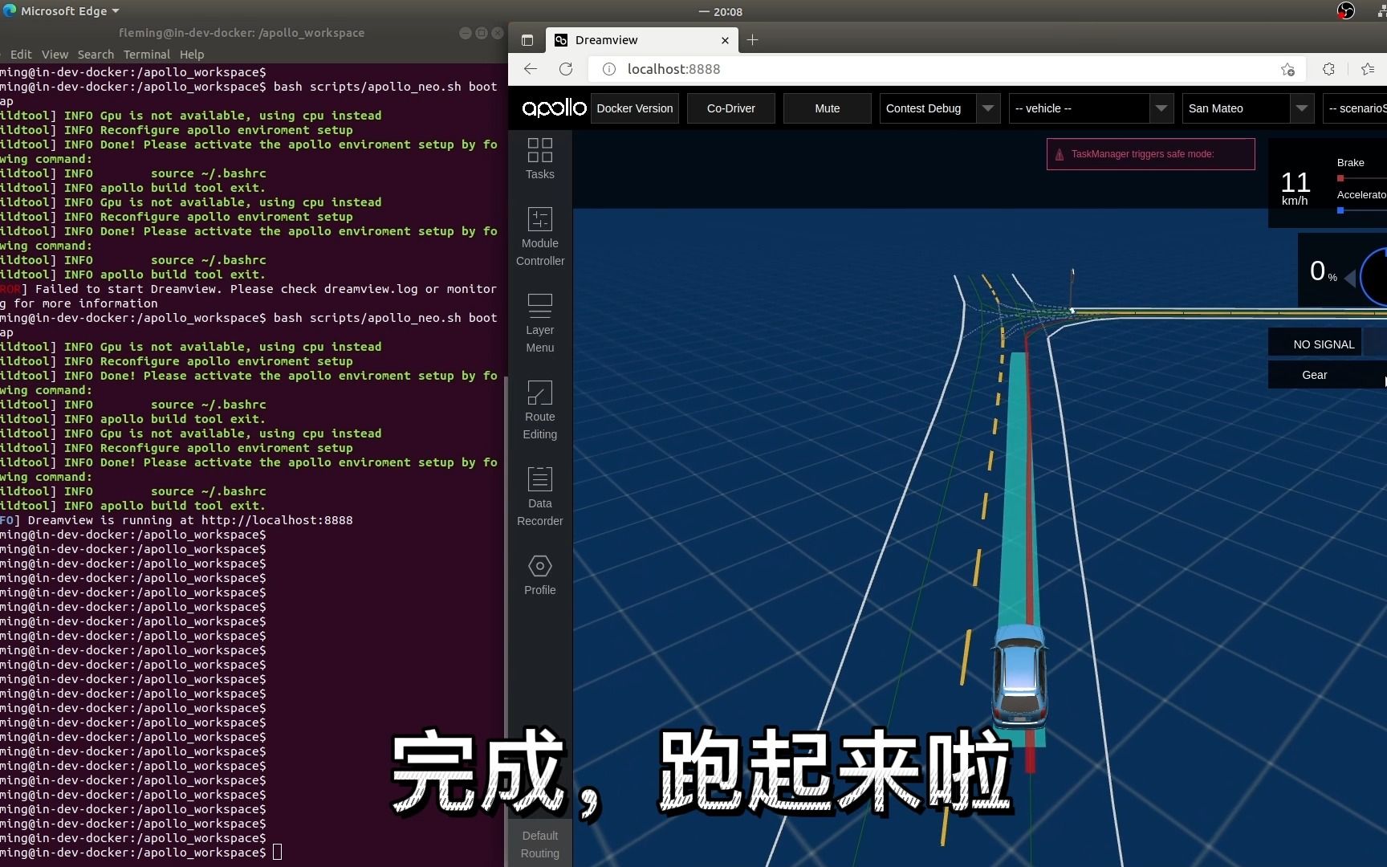Open the Route Editing panel
The height and width of the screenshot is (867, 1387).
pyautogui.click(x=539, y=410)
